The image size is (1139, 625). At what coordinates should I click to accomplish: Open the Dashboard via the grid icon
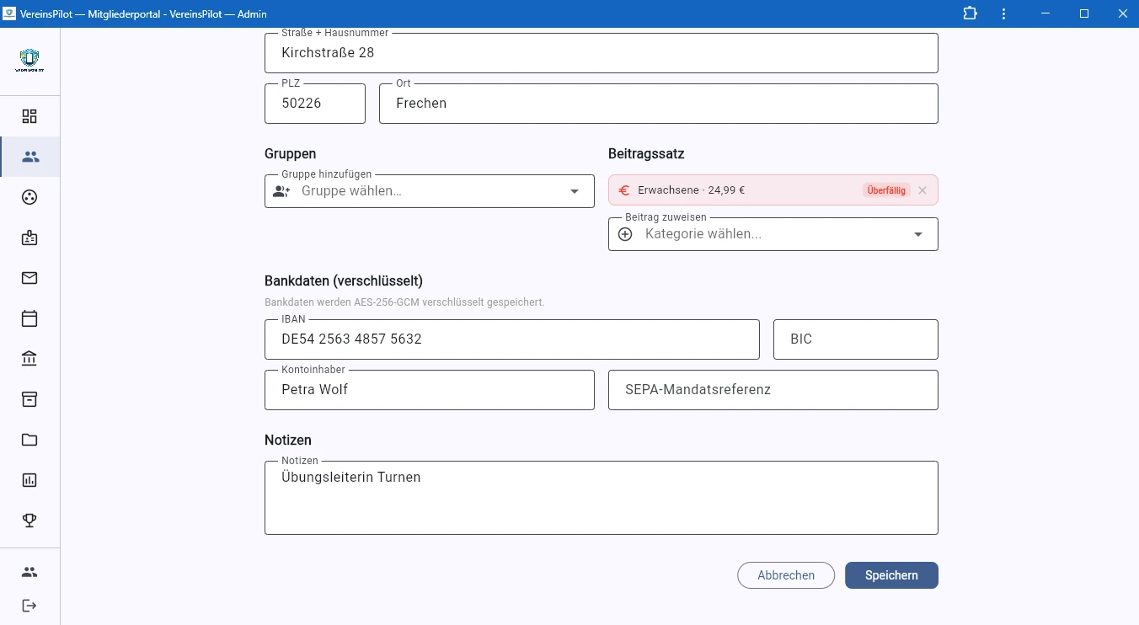click(x=29, y=116)
